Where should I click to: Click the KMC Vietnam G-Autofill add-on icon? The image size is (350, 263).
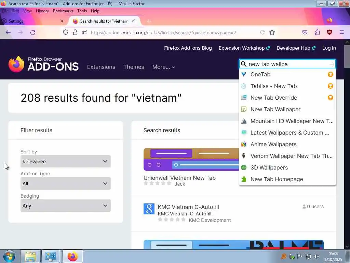pos(149,209)
